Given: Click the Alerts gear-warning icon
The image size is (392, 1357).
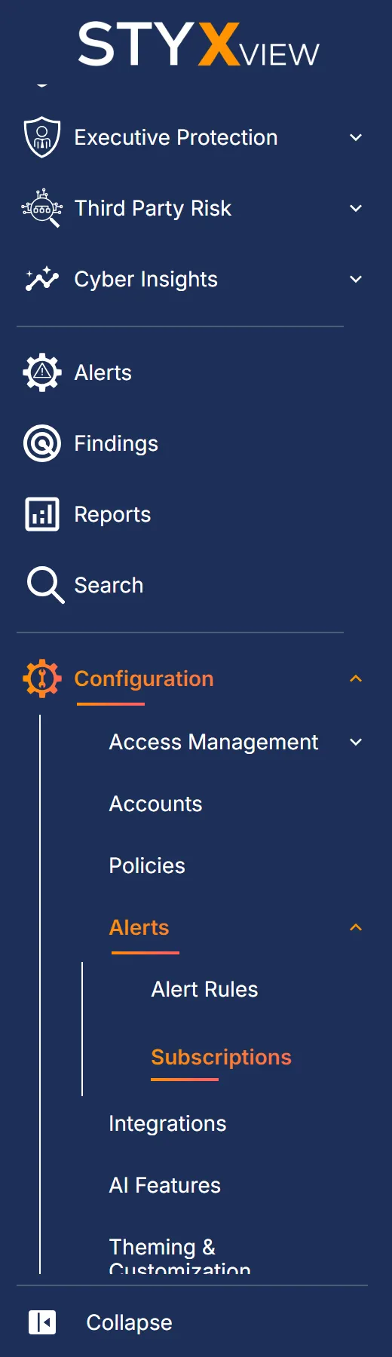Looking at the screenshot, I should (42, 372).
